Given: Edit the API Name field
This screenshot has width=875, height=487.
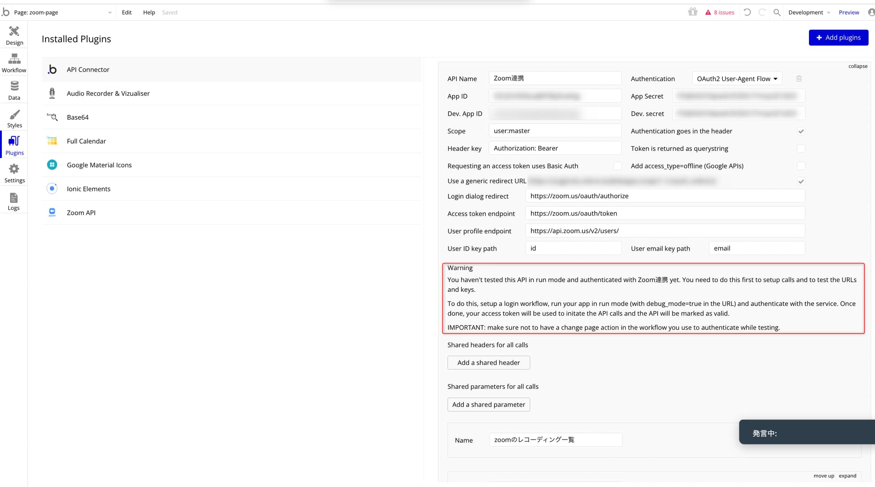Looking at the screenshot, I should 555,78.
